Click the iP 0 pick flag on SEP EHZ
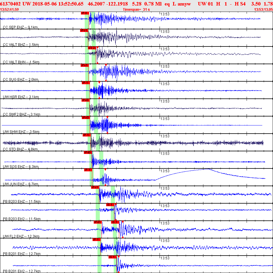The image size is (273, 273). point(85,13)
